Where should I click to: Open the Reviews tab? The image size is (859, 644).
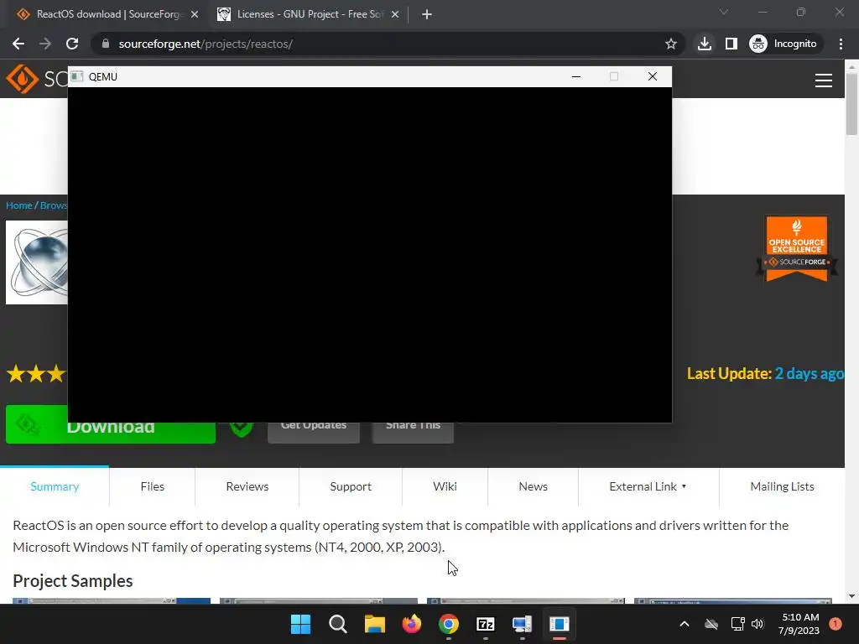pos(247,486)
